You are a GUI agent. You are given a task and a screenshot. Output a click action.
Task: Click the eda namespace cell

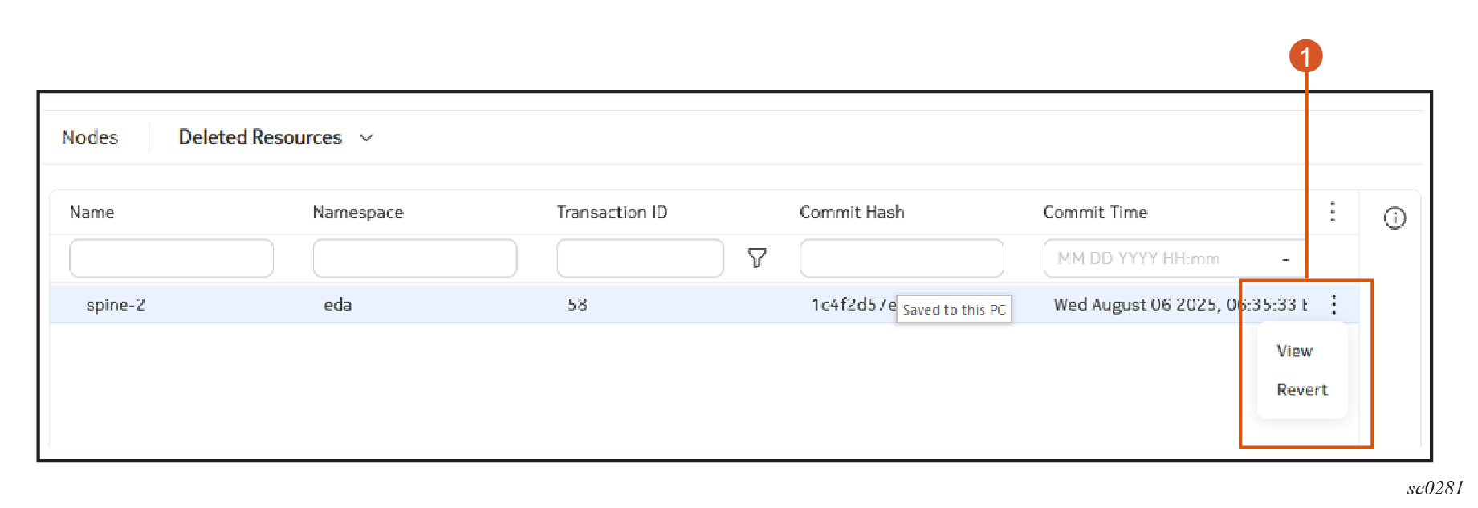click(338, 304)
